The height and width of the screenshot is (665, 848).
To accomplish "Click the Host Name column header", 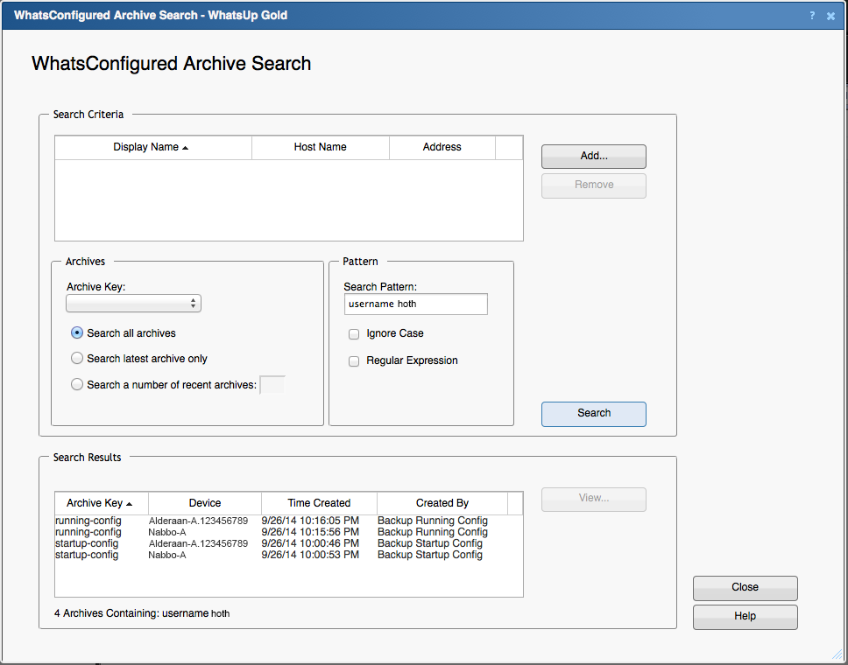I will point(320,147).
